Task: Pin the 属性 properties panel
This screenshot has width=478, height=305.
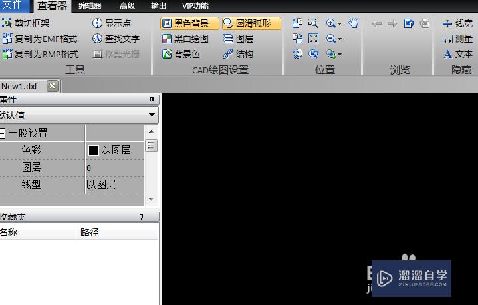Action: tap(152, 100)
